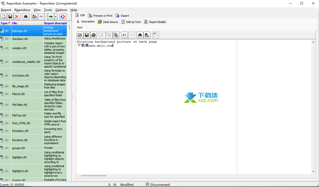Find text using the editor binoculars icon

(x=140, y=35)
